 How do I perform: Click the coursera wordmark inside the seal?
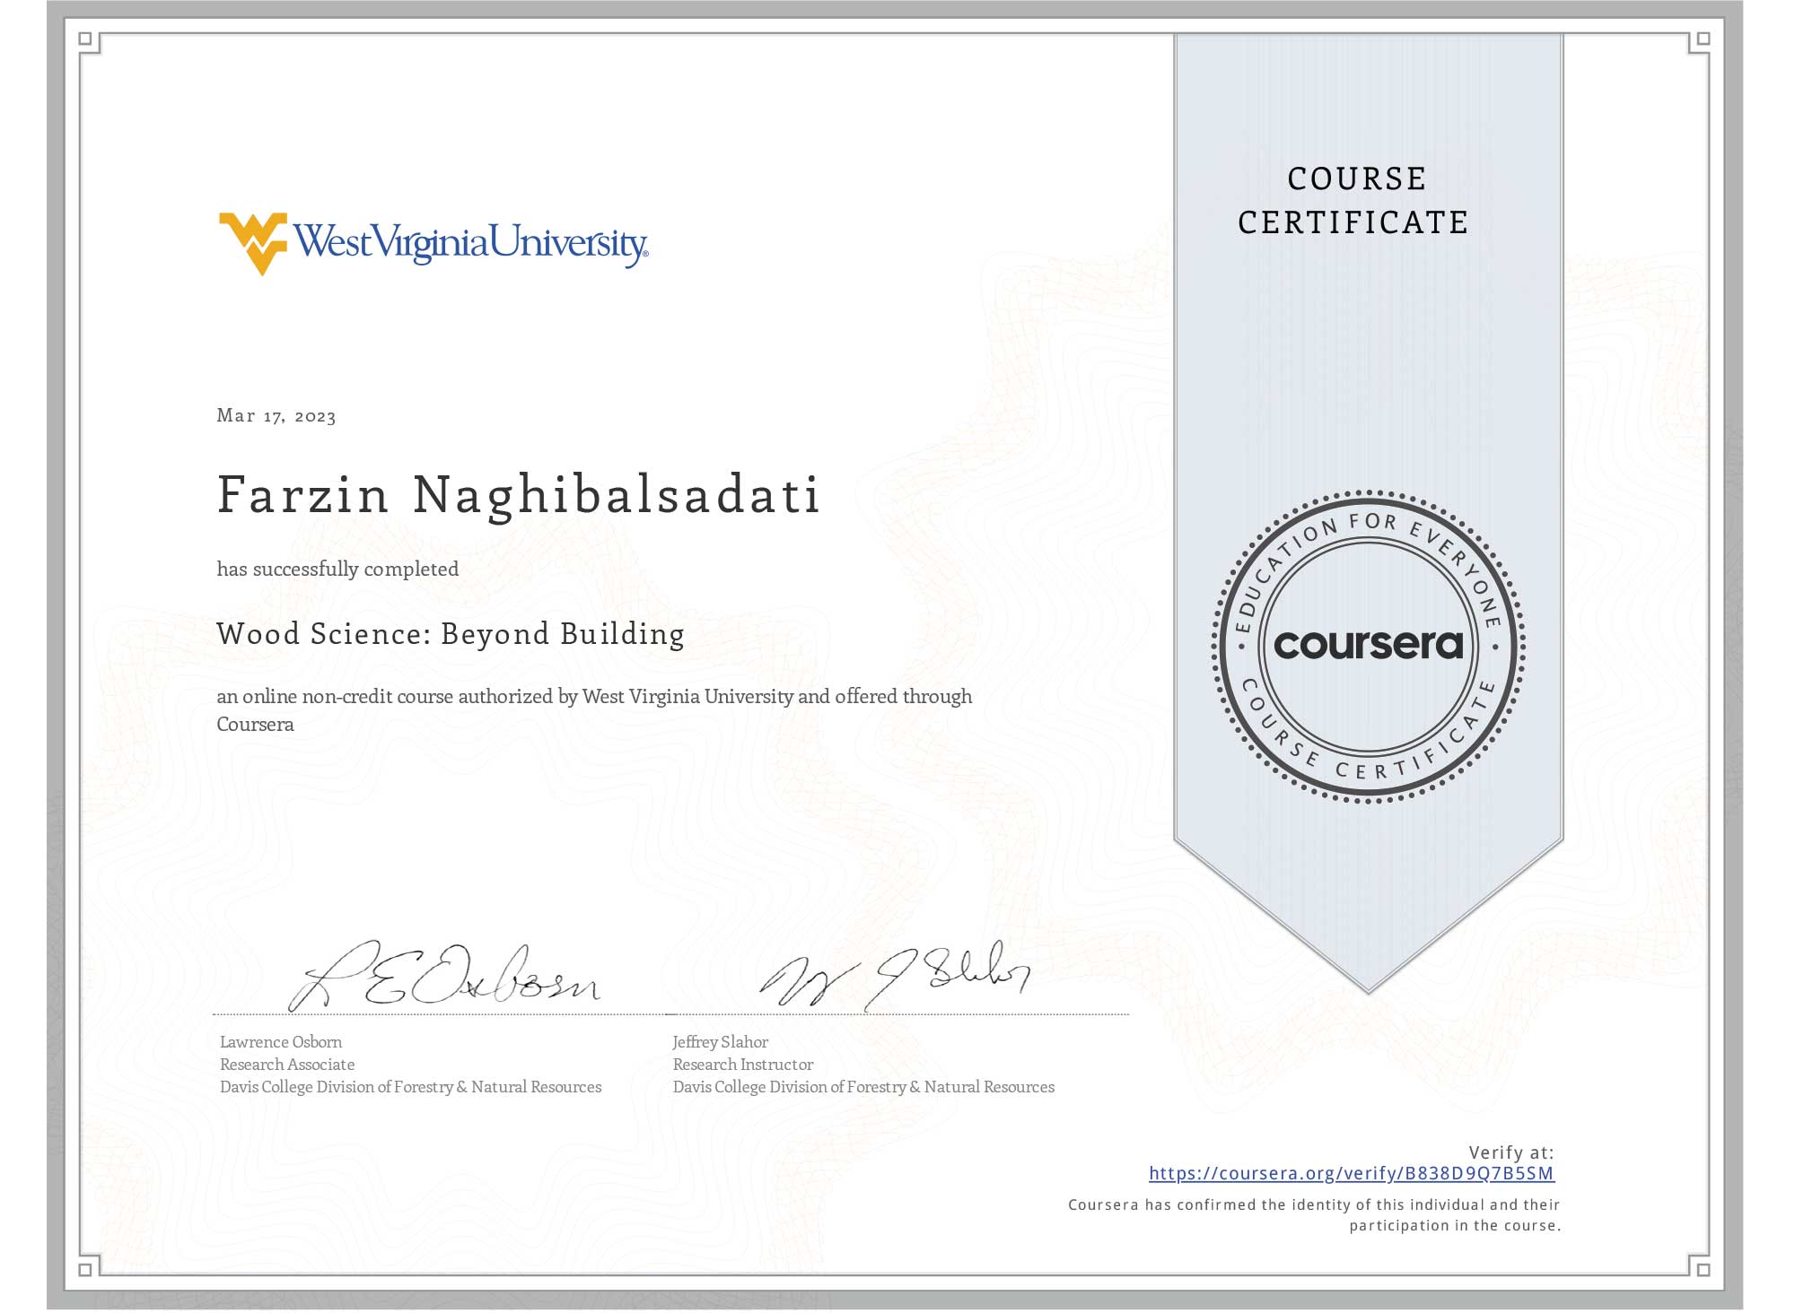(1368, 645)
